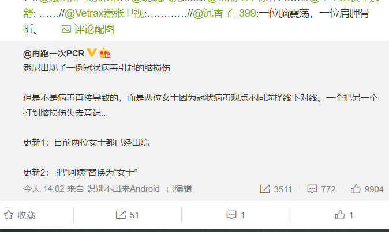Click the 收藏 star icon
Image resolution: width=389 pixels, height=232 pixels.
pos(9,215)
